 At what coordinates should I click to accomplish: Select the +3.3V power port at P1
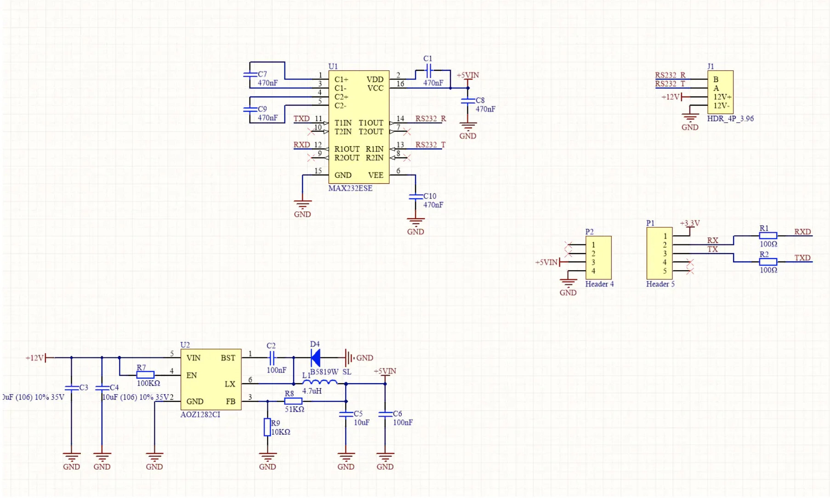(x=689, y=224)
